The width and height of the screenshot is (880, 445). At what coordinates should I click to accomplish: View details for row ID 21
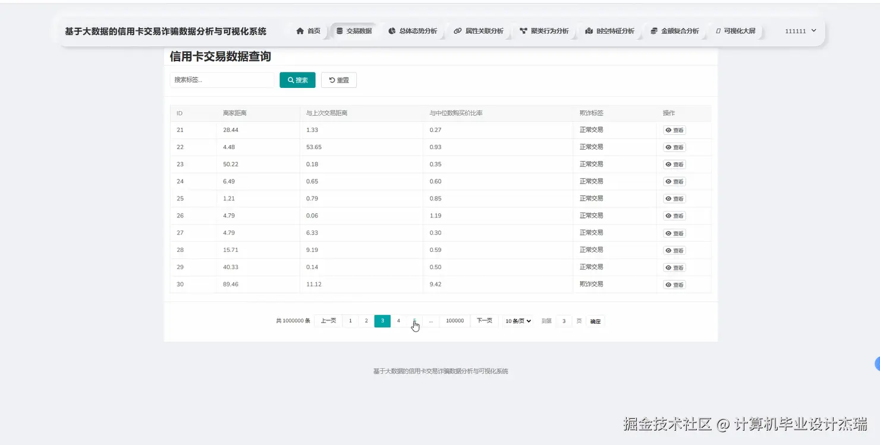[674, 130]
